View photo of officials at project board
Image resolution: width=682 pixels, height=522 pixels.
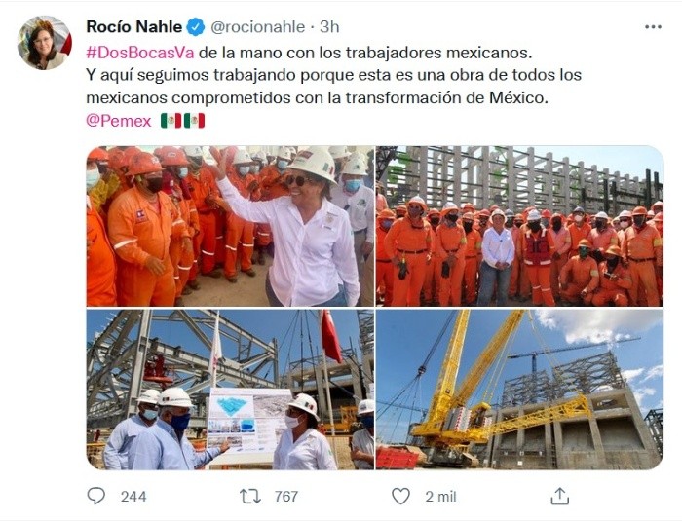230,390
